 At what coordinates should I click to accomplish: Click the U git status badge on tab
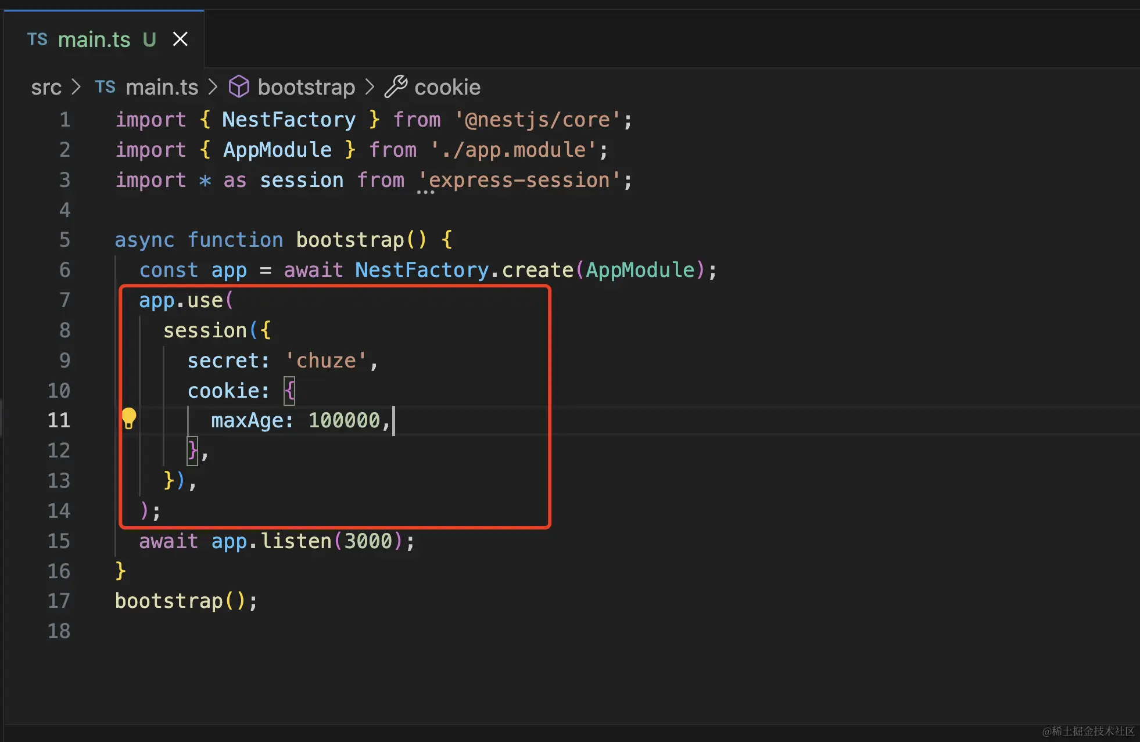point(149,39)
